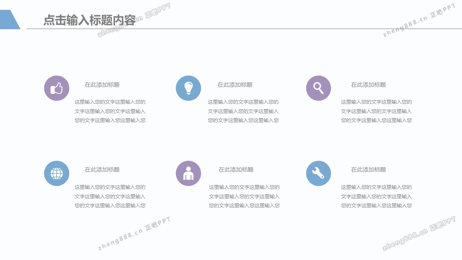
Task: Click the purple thumbs-up icon
Action: 57,88
